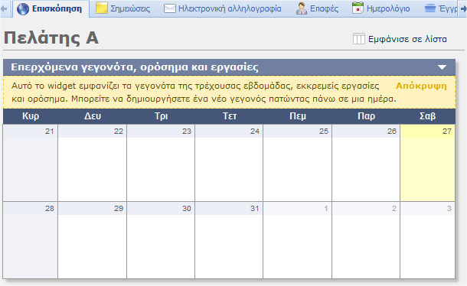
Task: Click the person icon for Επαφές
Action: click(302, 8)
